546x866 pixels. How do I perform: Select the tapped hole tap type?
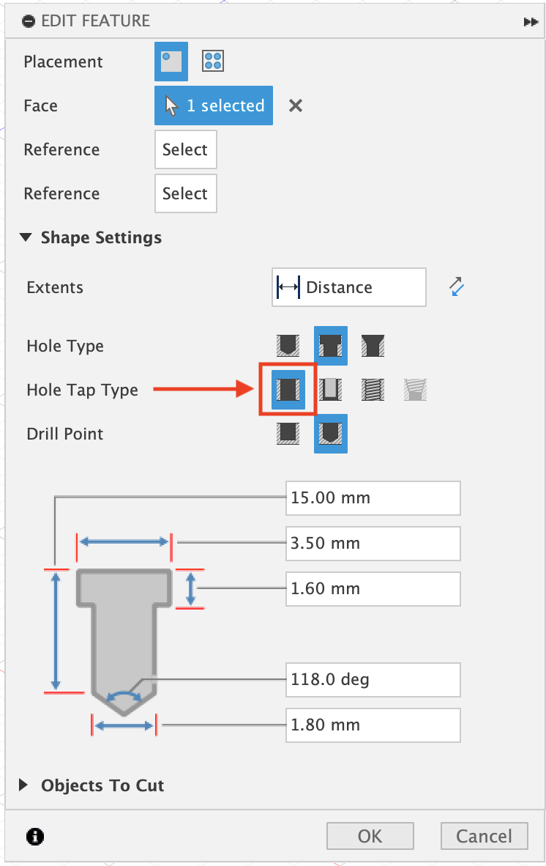[x=372, y=389]
